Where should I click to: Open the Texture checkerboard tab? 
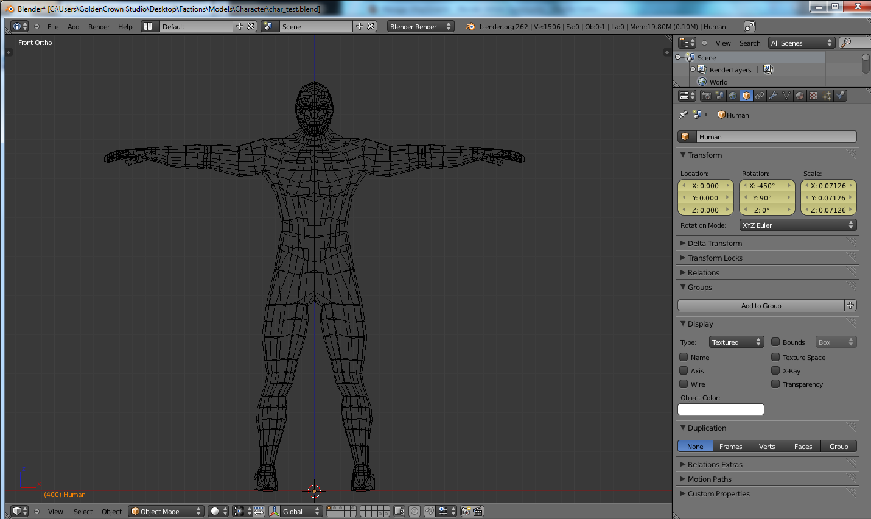tap(814, 96)
